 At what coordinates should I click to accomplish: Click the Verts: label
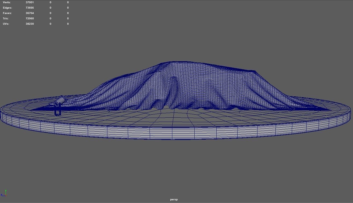[x=7, y=2]
